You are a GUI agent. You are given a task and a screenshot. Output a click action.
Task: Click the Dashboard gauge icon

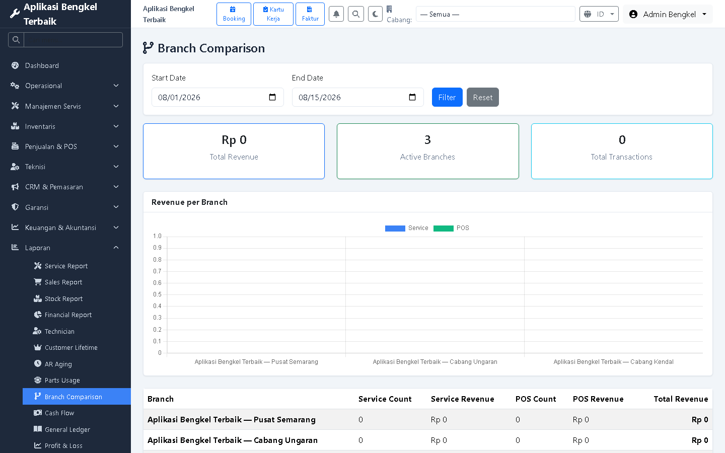pyautogui.click(x=15, y=65)
